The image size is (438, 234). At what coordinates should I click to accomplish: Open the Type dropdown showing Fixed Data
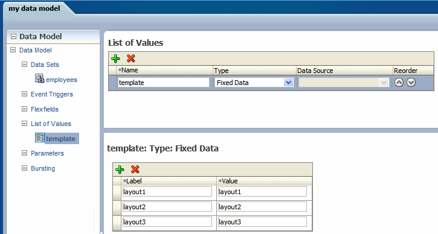click(288, 83)
